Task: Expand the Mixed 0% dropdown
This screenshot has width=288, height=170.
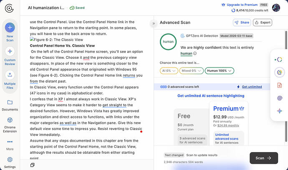Action: tap(192, 70)
